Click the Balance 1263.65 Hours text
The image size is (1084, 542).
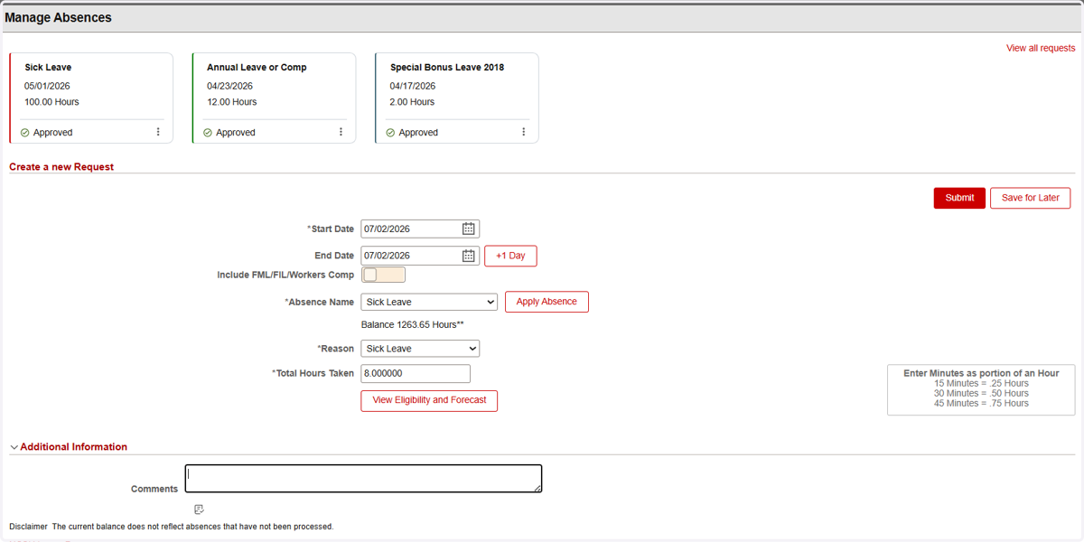pos(412,324)
